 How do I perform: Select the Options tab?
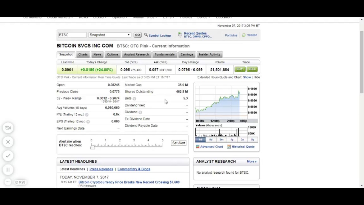click(113, 54)
